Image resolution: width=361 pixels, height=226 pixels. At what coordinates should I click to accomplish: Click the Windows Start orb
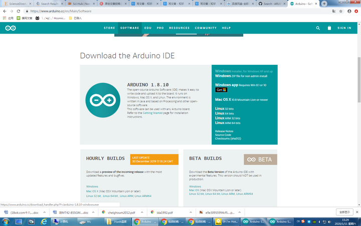6,221
